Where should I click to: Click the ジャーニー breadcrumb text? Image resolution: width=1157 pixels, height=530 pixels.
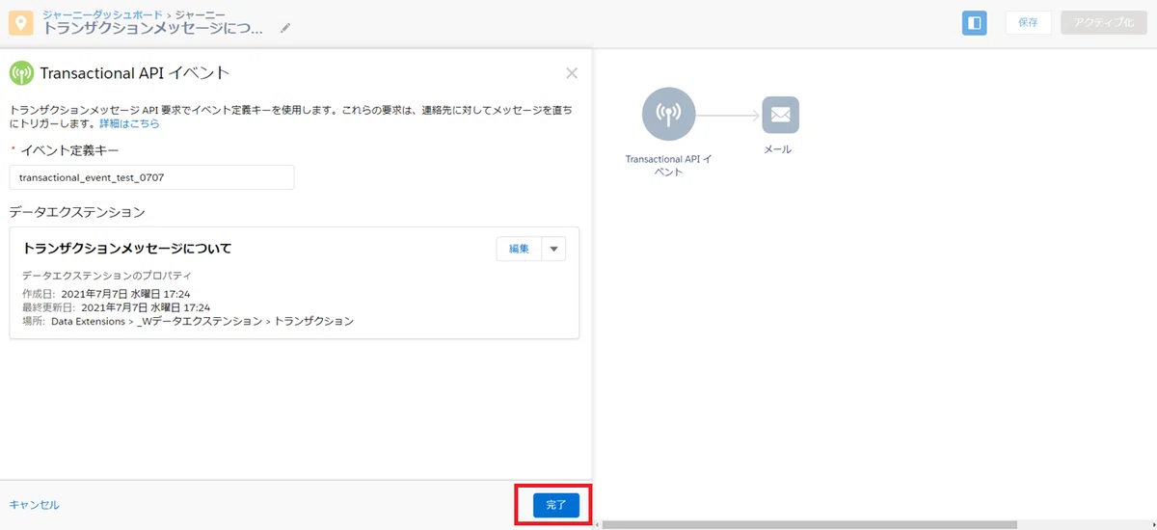(x=200, y=13)
